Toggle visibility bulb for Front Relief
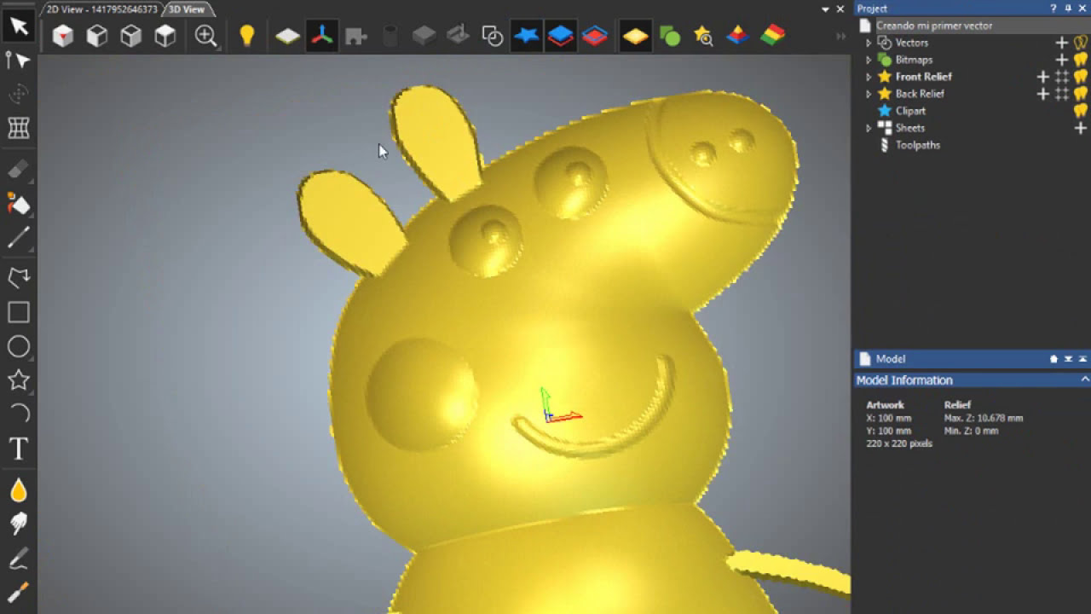This screenshot has width=1091, height=614. click(x=1081, y=77)
